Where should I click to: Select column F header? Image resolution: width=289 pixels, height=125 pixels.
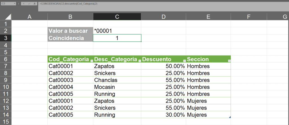tap(249, 17)
